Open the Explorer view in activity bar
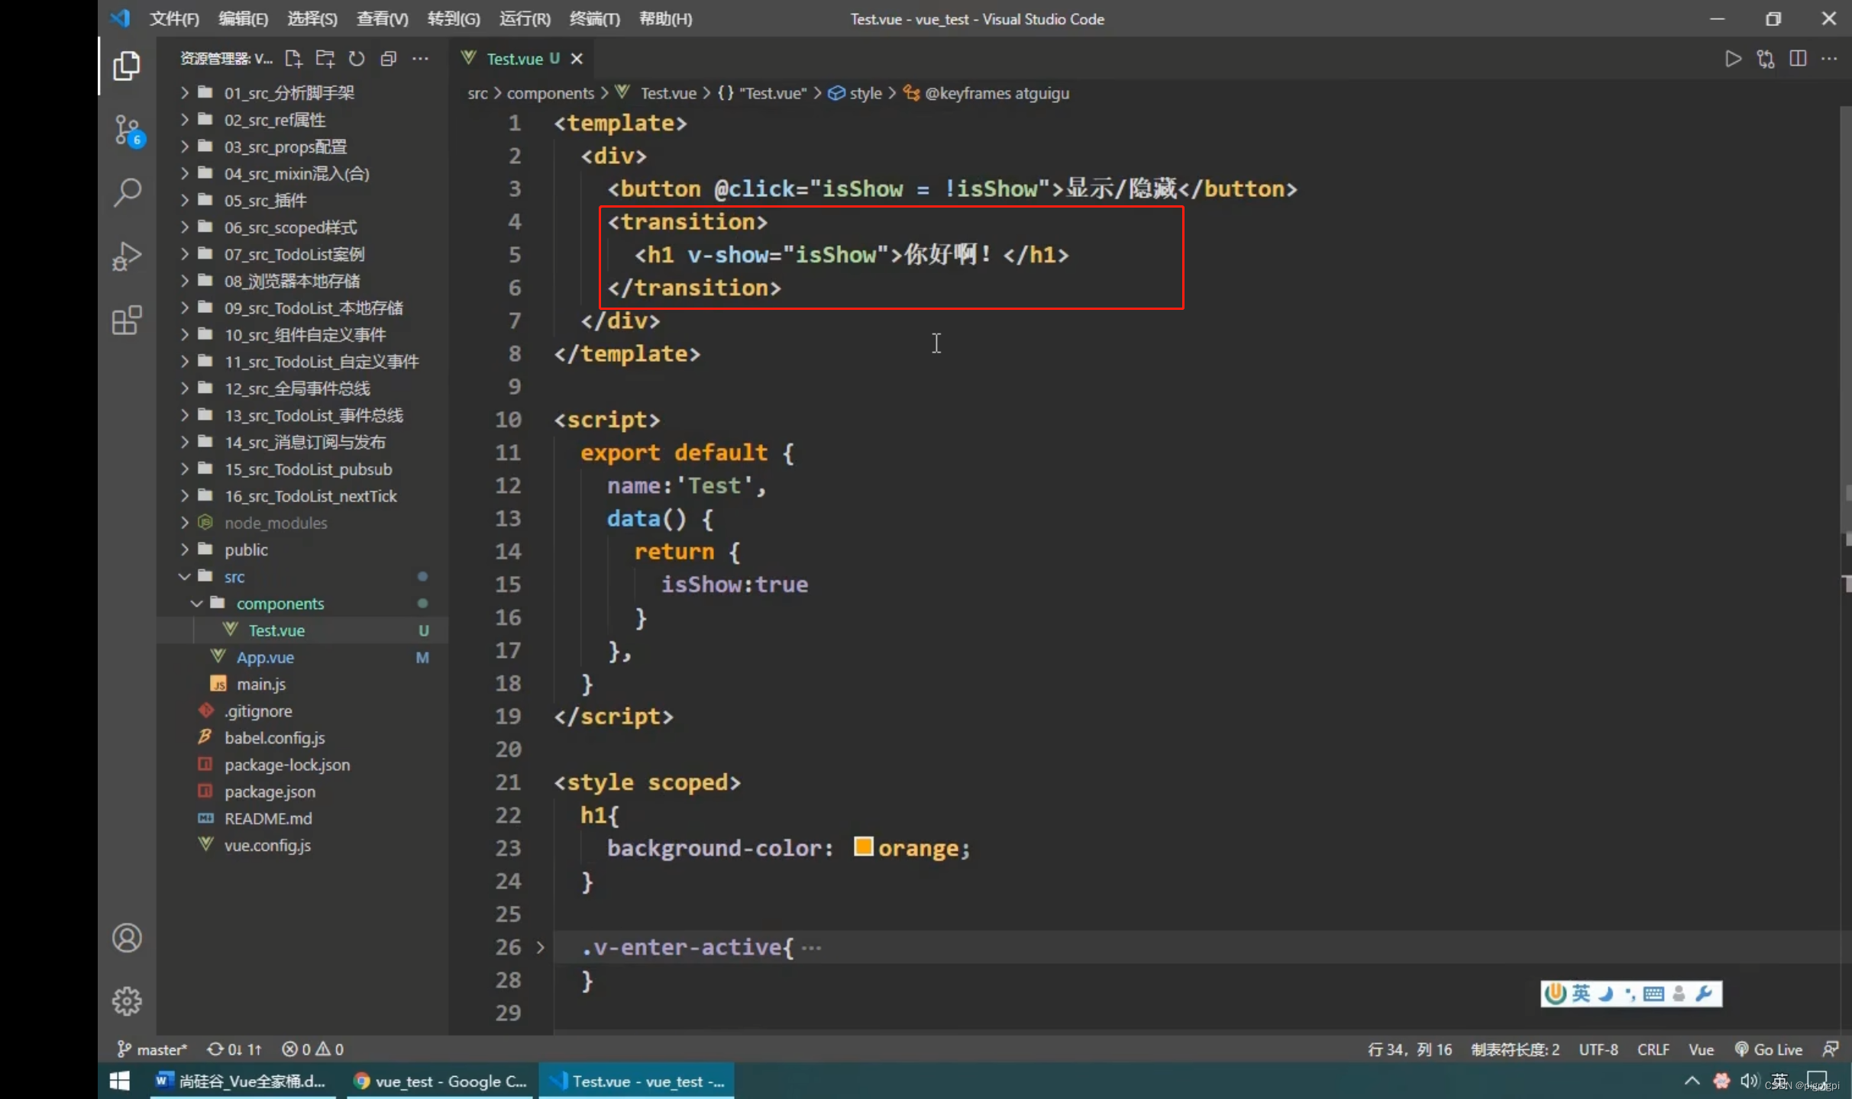 click(127, 66)
